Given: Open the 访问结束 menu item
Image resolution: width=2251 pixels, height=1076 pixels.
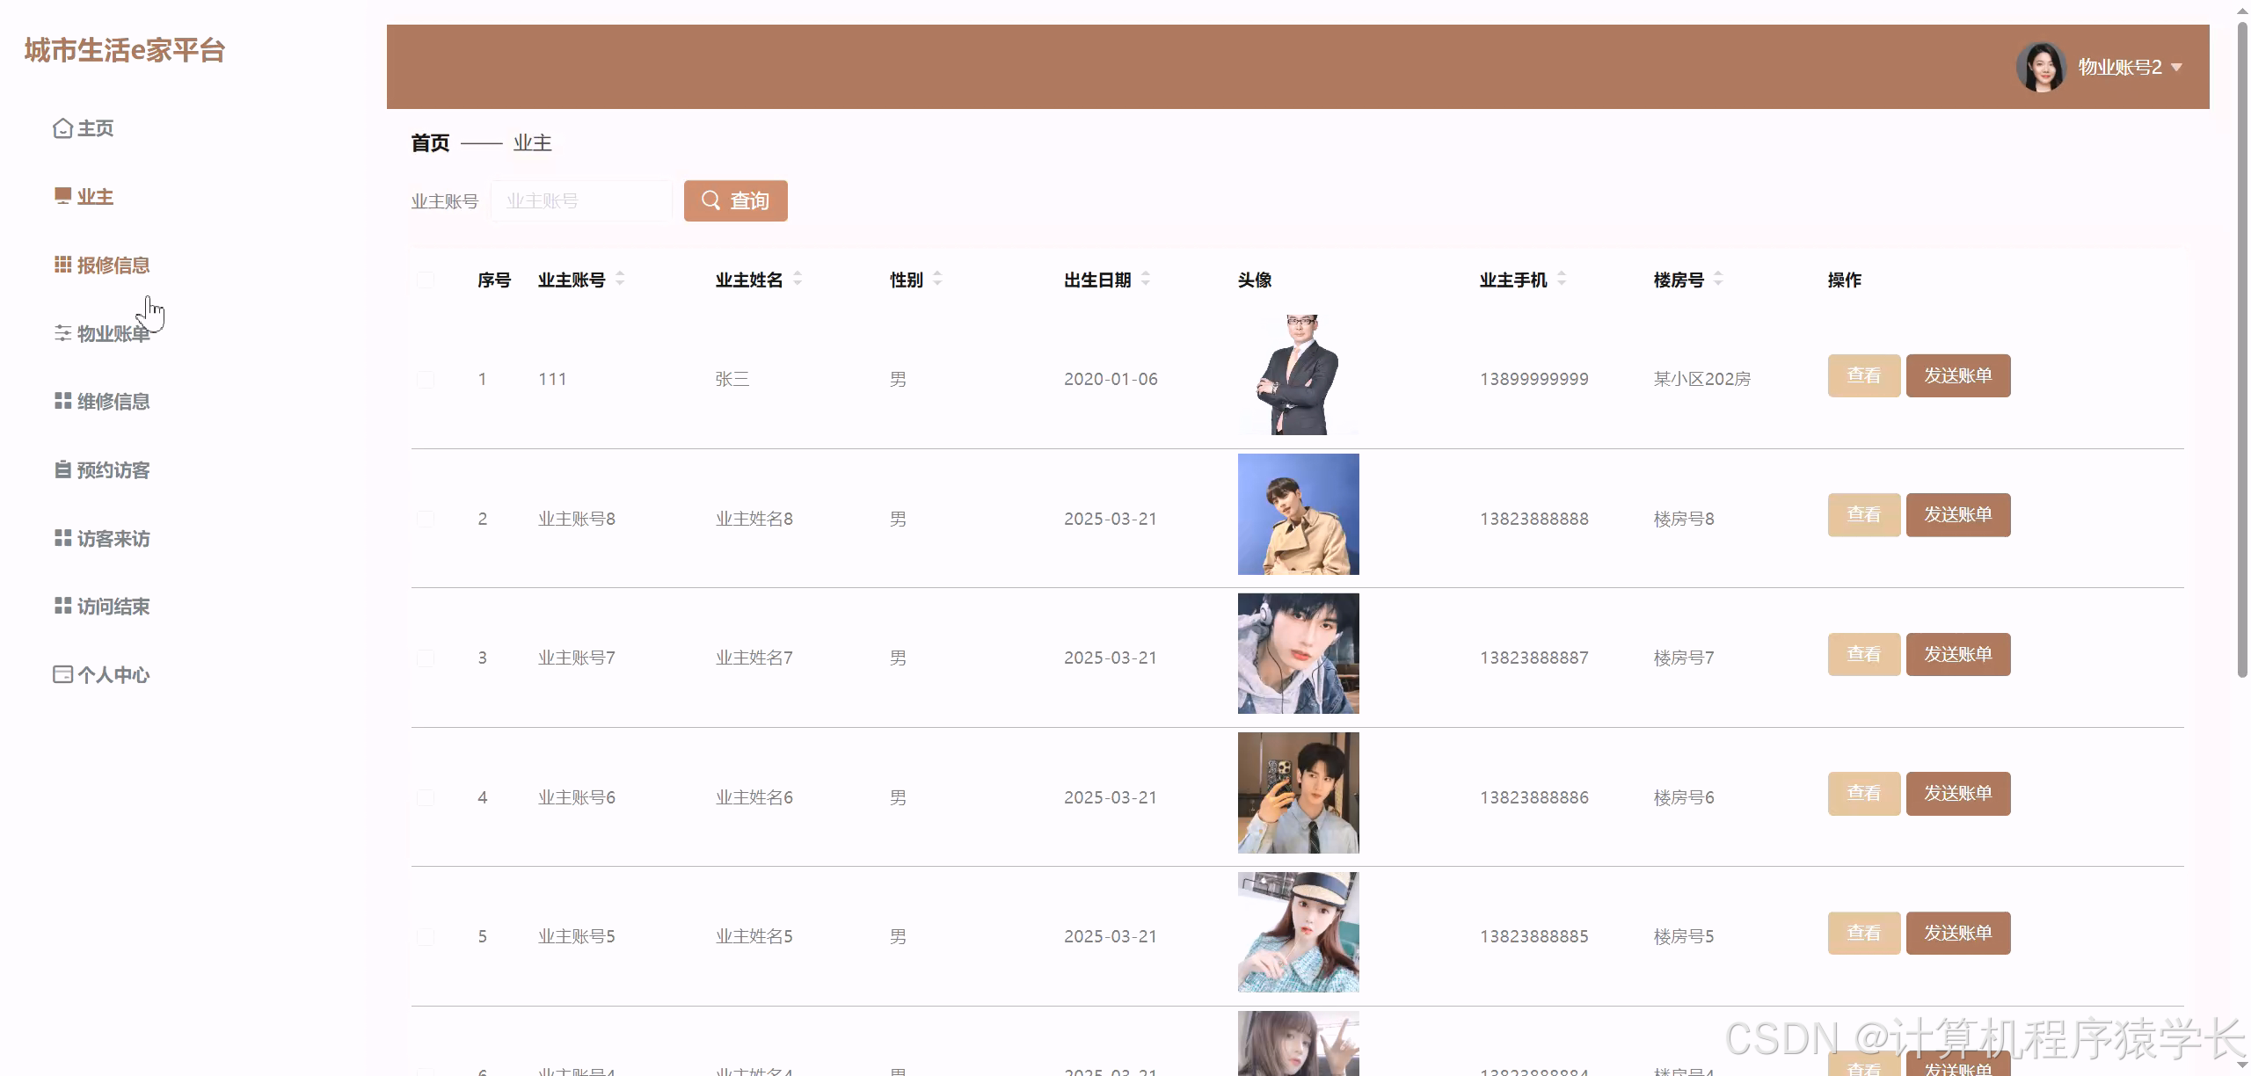Looking at the screenshot, I should point(113,607).
